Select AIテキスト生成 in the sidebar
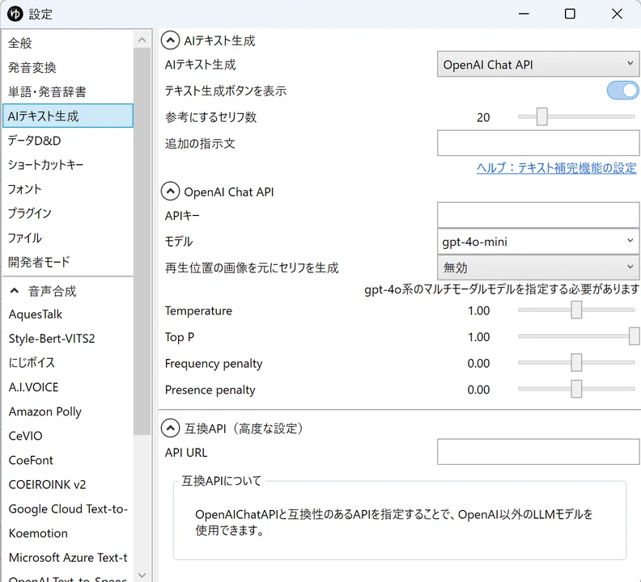Viewport: 641px width, 582px height. click(68, 116)
